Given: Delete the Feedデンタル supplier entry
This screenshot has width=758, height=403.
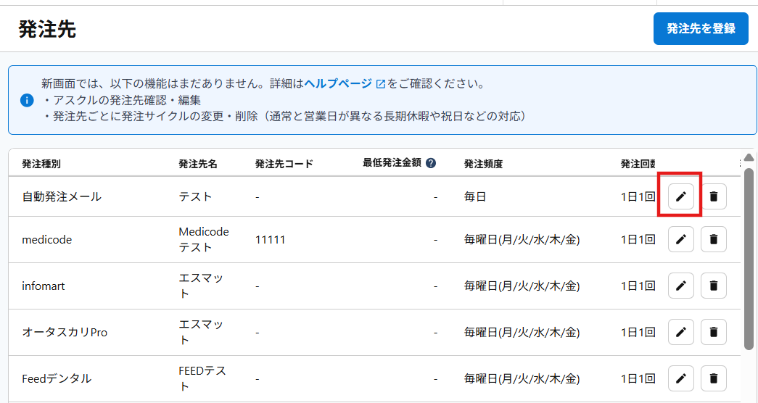Looking at the screenshot, I should click(714, 378).
